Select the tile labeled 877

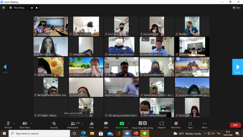pos(51,108)
